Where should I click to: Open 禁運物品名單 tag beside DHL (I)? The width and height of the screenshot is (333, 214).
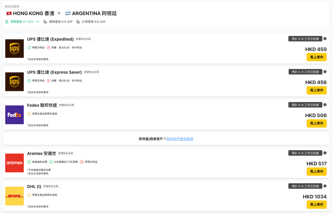[x=51, y=187]
